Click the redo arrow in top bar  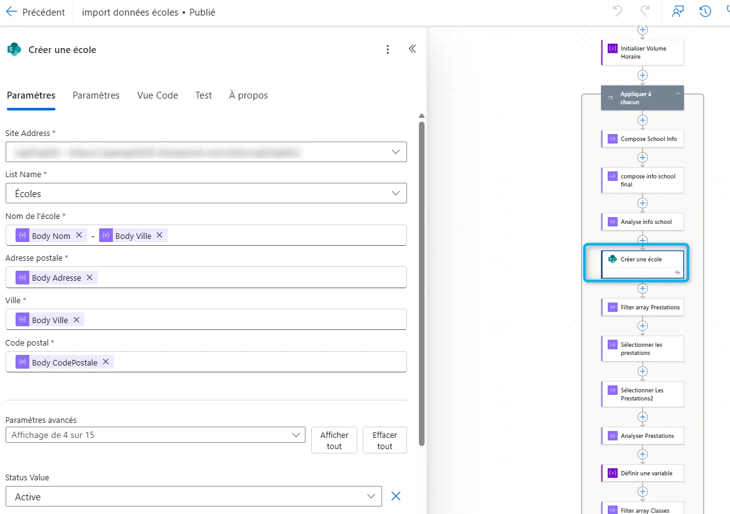tap(645, 12)
